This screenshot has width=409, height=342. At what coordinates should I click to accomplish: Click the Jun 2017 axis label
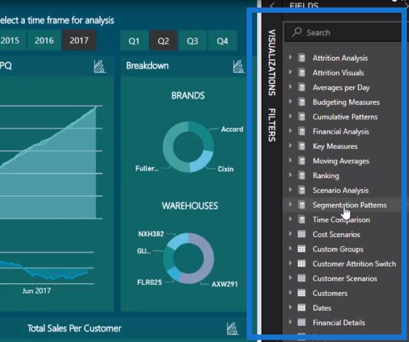click(36, 291)
